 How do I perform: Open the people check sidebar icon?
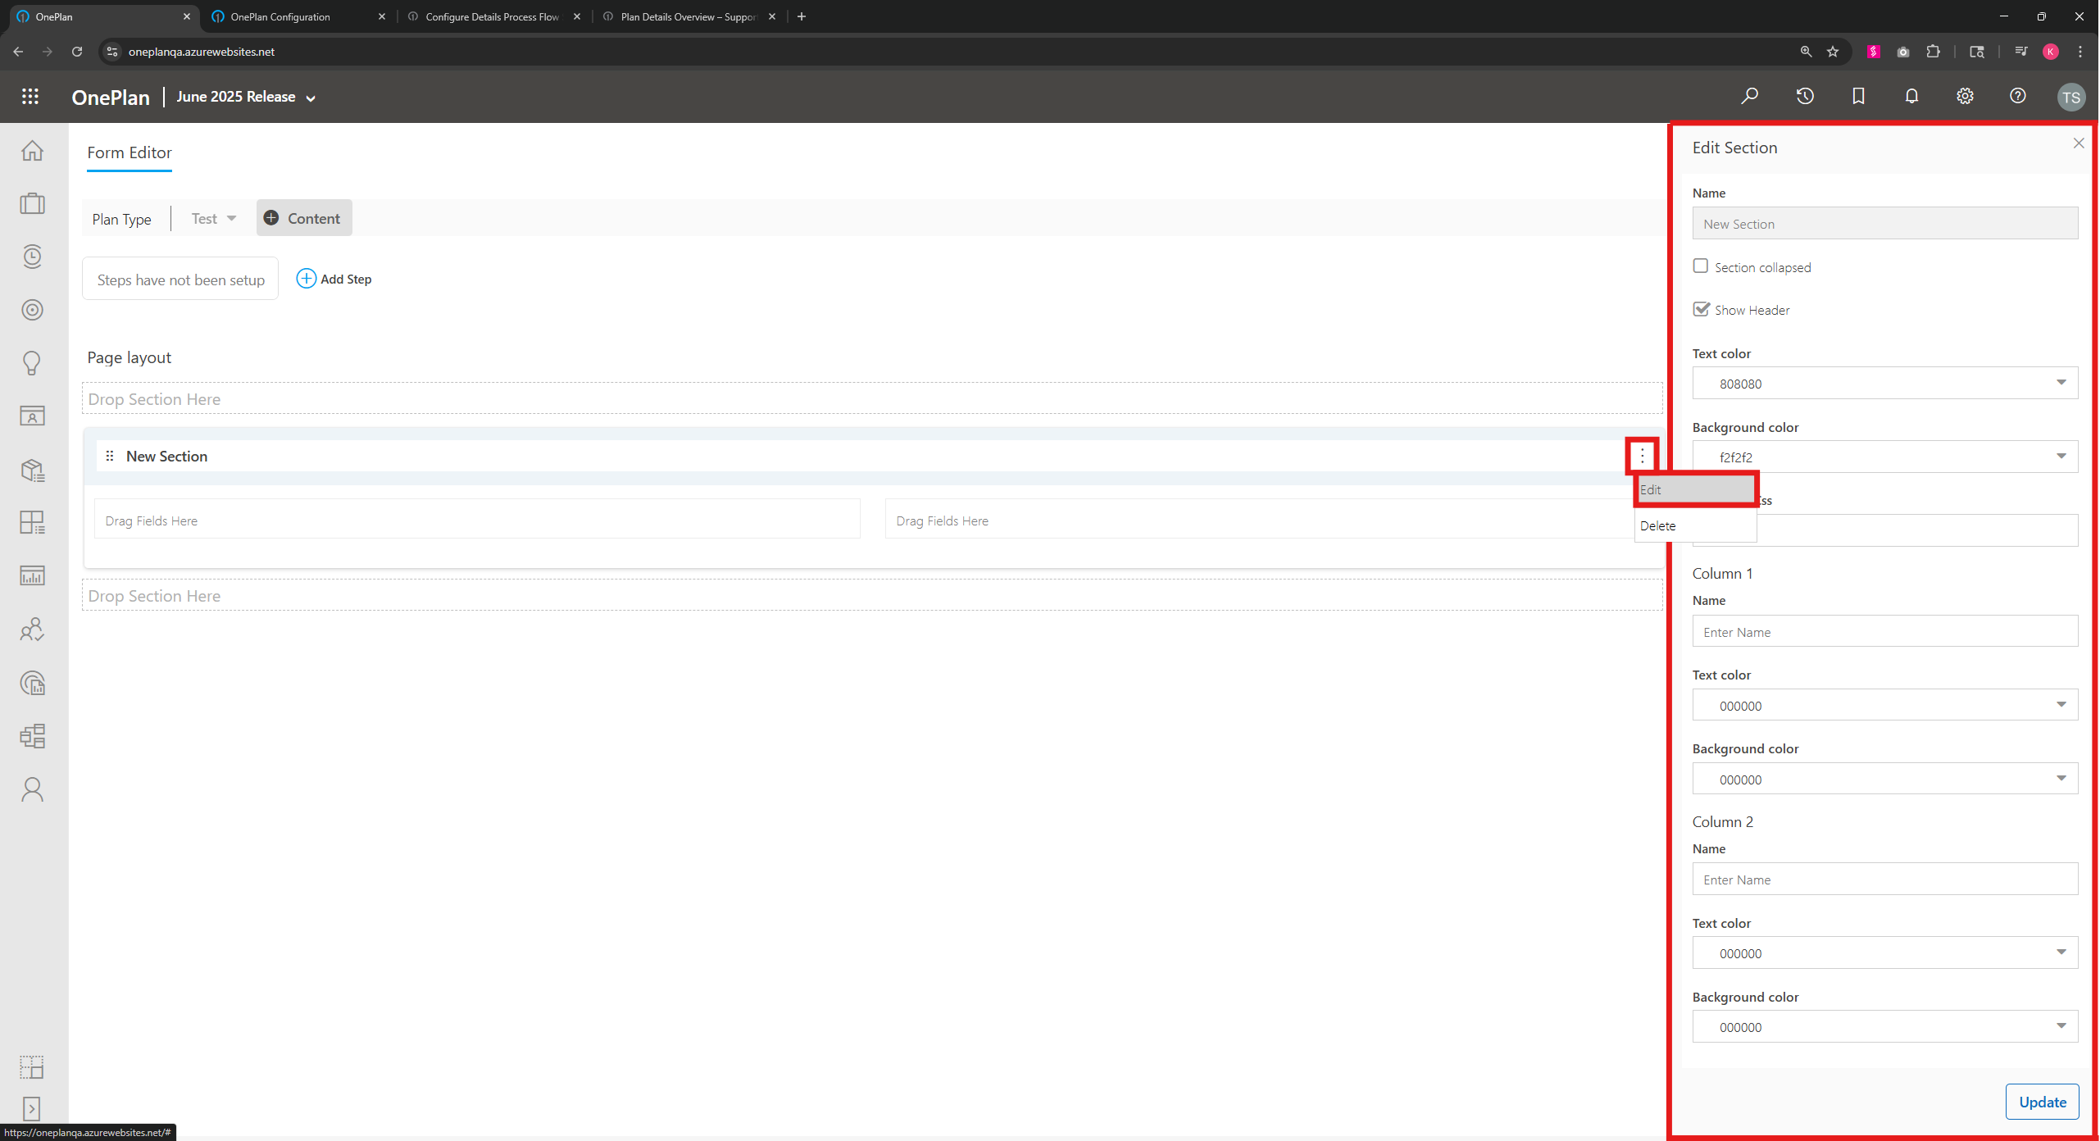32,630
